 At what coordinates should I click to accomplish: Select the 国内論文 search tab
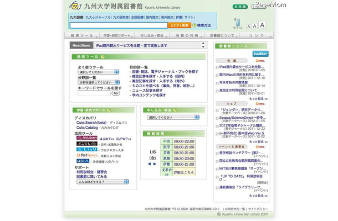pos(152,18)
